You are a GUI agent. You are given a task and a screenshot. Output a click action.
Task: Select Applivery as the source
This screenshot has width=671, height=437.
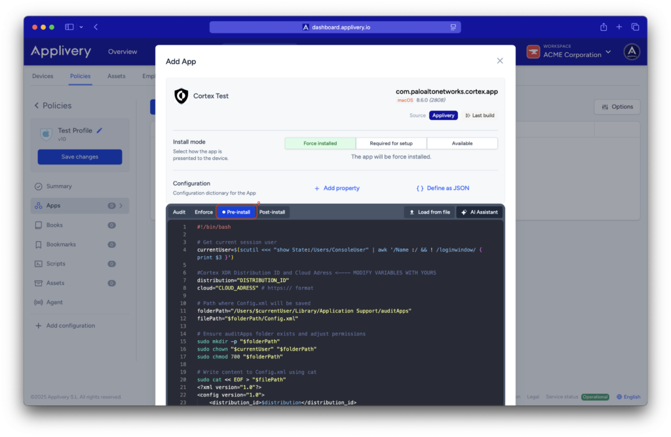(444, 115)
